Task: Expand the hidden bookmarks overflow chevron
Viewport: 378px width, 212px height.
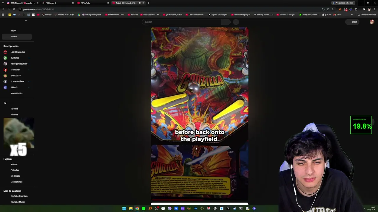Action: coord(351,15)
